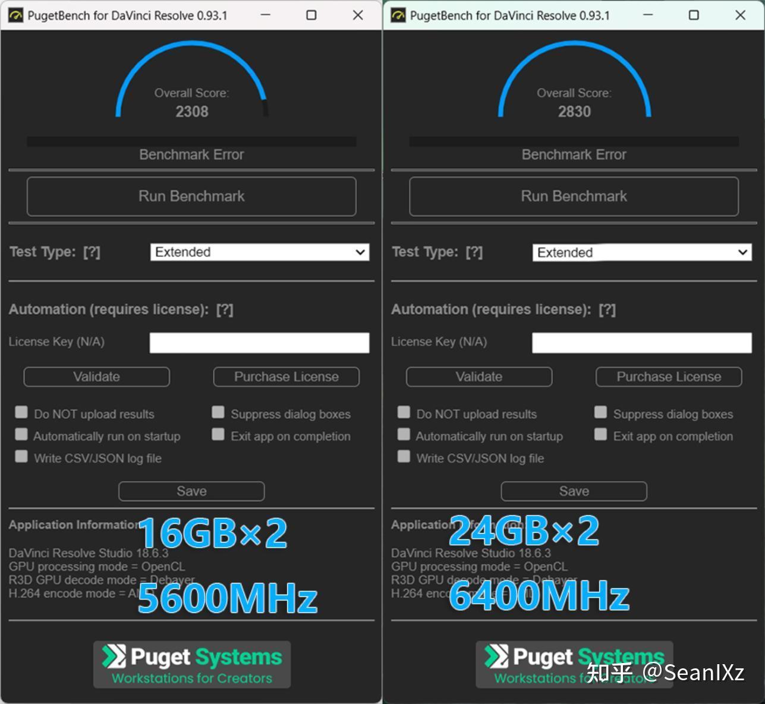Open Test Type dropdown in right window

[642, 252]
